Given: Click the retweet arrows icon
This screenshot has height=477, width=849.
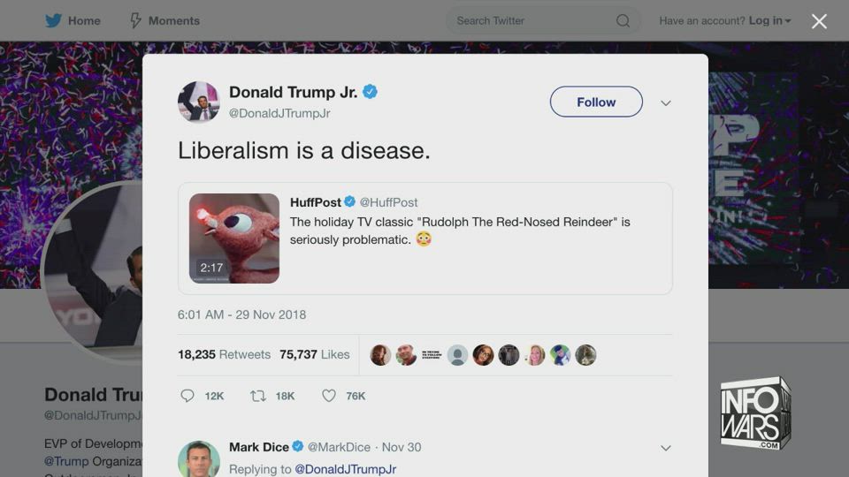Looking at the screenshot, I should [x=257, y=396].
